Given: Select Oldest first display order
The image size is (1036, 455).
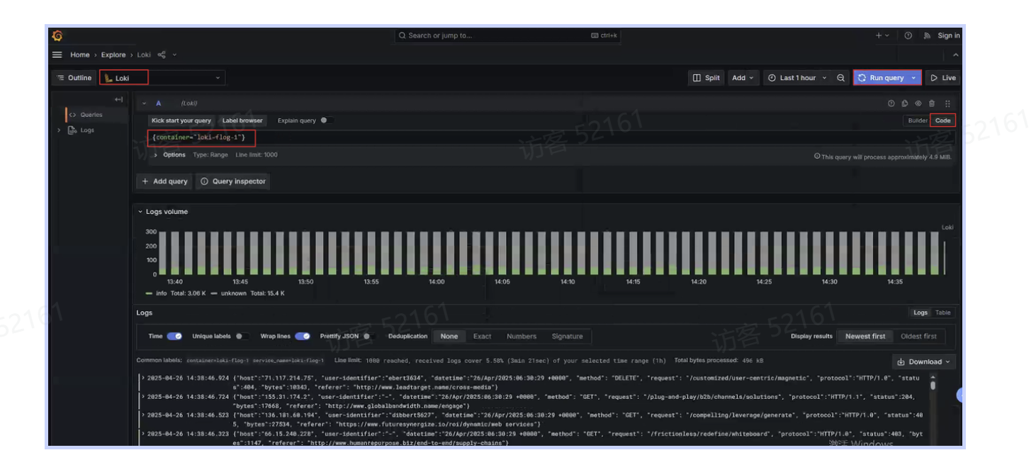Looking at the screenshot, I should pyautogui.click(x=918, y=337).
